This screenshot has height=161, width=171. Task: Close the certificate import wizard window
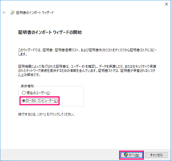click(x=166, y=4)
